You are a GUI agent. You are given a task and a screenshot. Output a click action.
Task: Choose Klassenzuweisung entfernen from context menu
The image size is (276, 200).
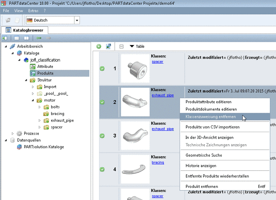pyautogui.click(x=225, y=117)
